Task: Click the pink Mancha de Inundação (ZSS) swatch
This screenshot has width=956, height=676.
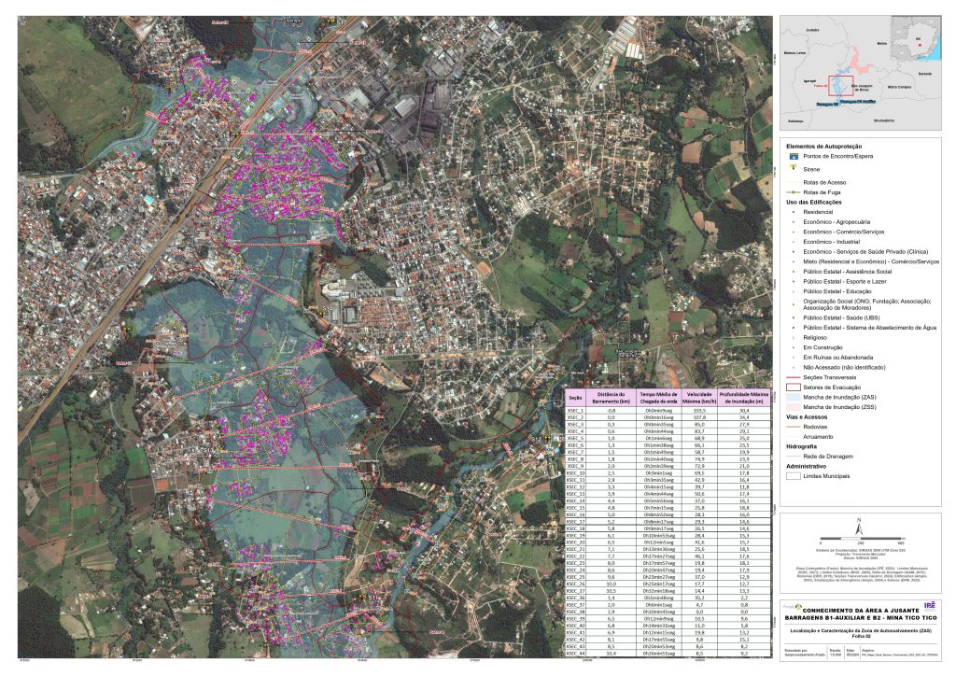Action: point(794,407)
